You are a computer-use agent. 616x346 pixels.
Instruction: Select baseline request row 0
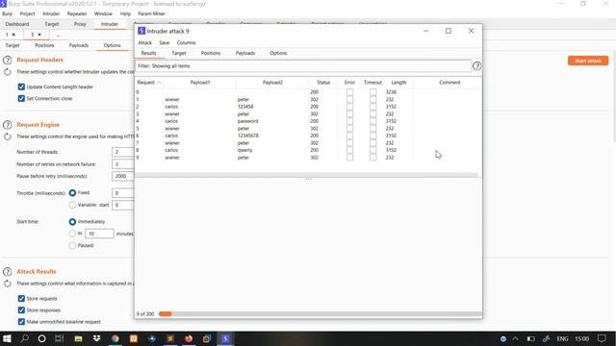click(308, 92)
